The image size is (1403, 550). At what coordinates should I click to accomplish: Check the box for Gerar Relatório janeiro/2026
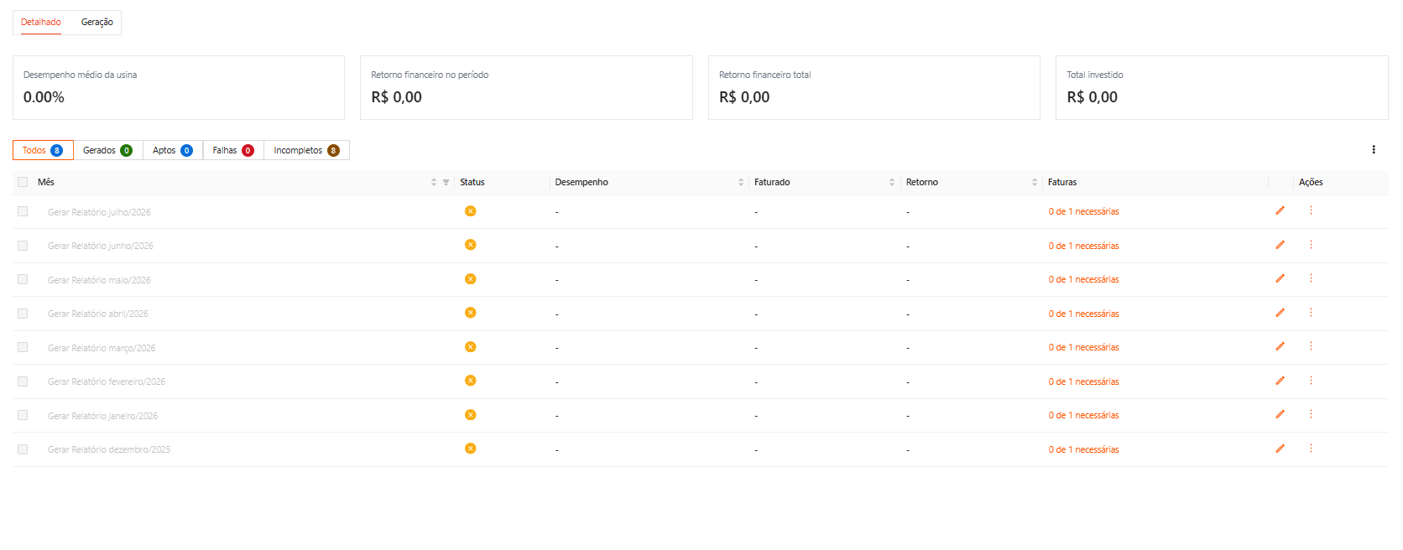coord(23,415)
